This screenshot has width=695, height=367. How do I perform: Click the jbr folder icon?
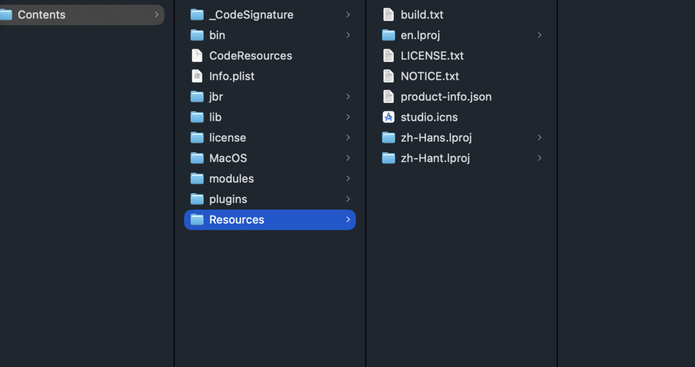pyautogui.click(x=197, y=97)
